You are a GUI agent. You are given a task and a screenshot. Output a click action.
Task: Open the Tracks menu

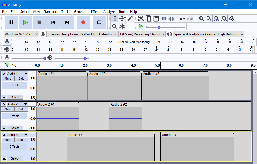coord(66,12)
